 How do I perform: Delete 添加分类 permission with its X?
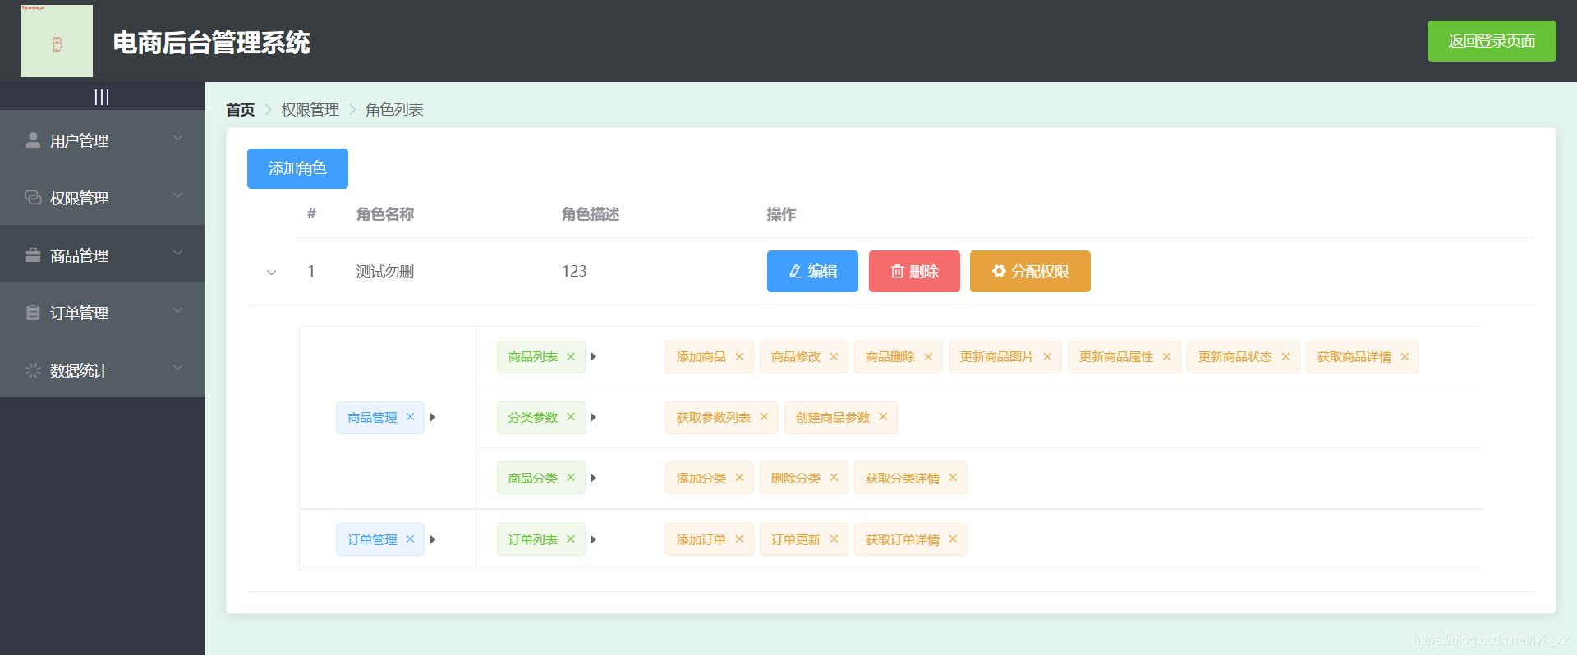click(739, 478)
